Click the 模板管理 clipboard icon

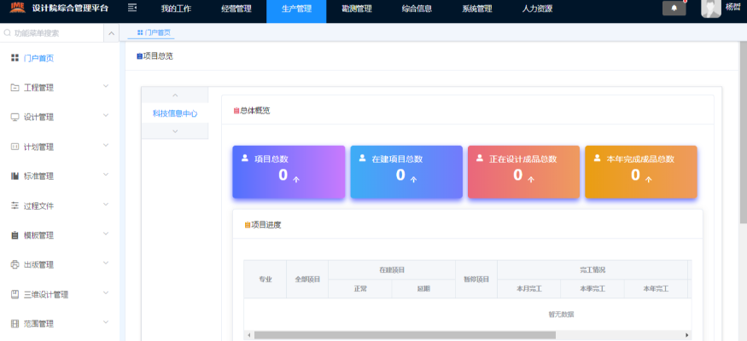(15, 235)
